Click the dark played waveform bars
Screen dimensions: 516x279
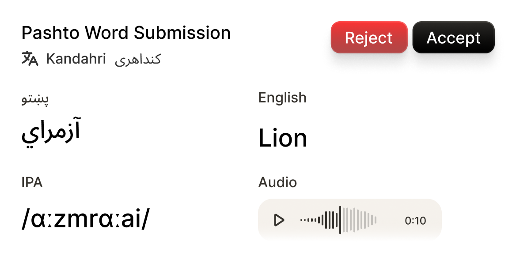[x=329, y=220]
